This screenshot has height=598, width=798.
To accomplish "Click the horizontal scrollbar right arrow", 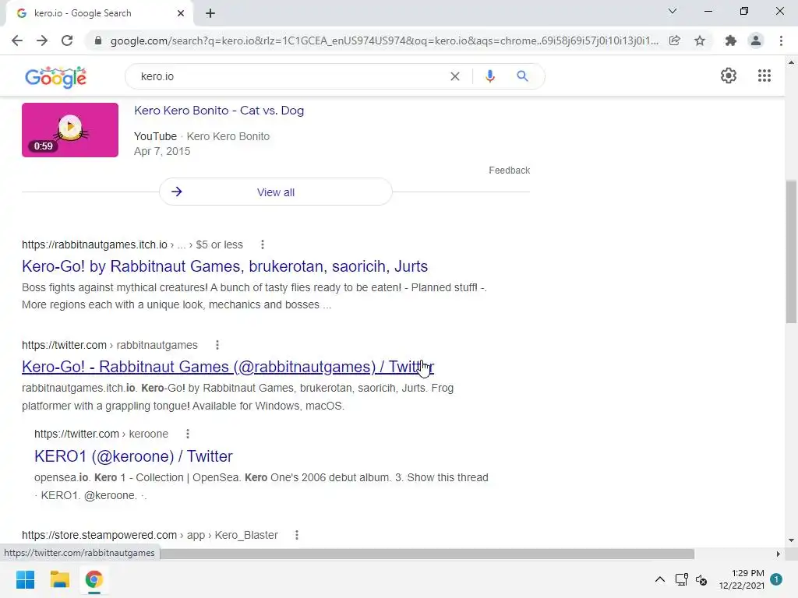I will pos(779,554).
